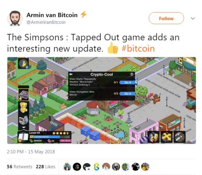
Task: View the 228 Likes list
Action: 46,167
